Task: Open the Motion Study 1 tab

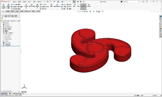Action: [18, 94]
